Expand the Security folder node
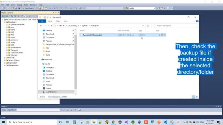223x125 pixels. tap(5, 58)
